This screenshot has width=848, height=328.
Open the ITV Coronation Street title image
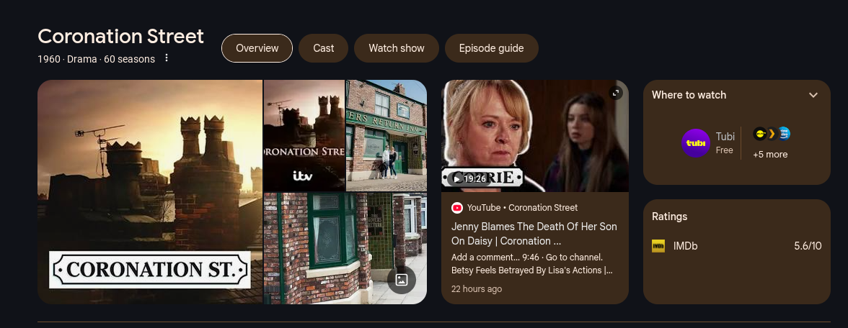tap(304, 135)
